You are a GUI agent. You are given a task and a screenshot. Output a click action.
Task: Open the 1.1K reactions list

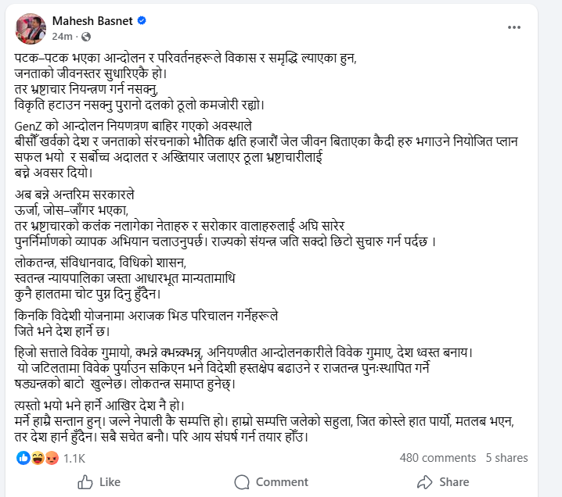point(74,458)
